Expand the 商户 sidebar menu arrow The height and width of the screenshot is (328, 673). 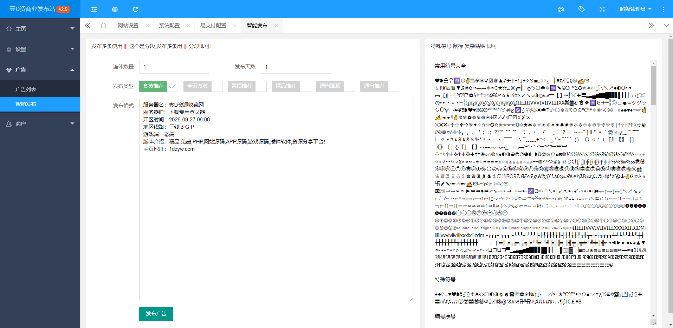[72, 123]
